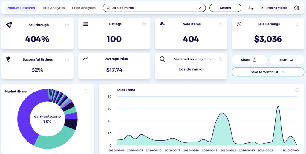Open the filter sliders icon
Screen dimensions: 306x154
pos(251,8)
